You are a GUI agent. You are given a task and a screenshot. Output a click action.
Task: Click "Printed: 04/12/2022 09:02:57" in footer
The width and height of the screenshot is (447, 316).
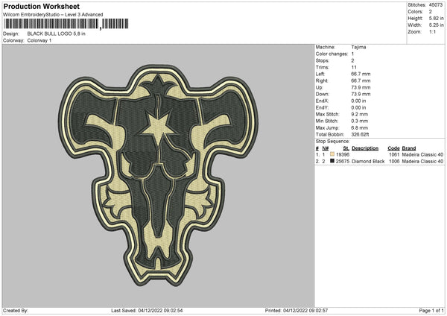coord(297,310)
